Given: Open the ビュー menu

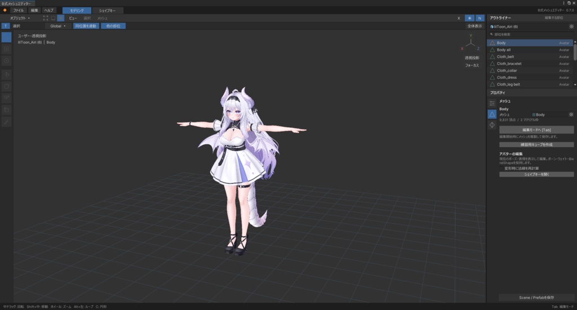Looking at the screenshot, I should [x=73, y=18].
